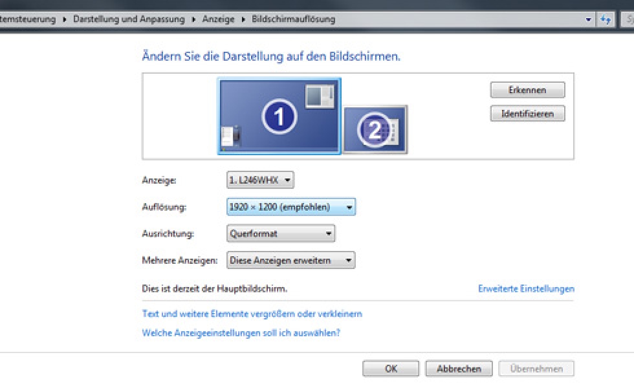Confirm the settings with the OK button
This screenshot has height=388, width=634.
tap(391, 369)
